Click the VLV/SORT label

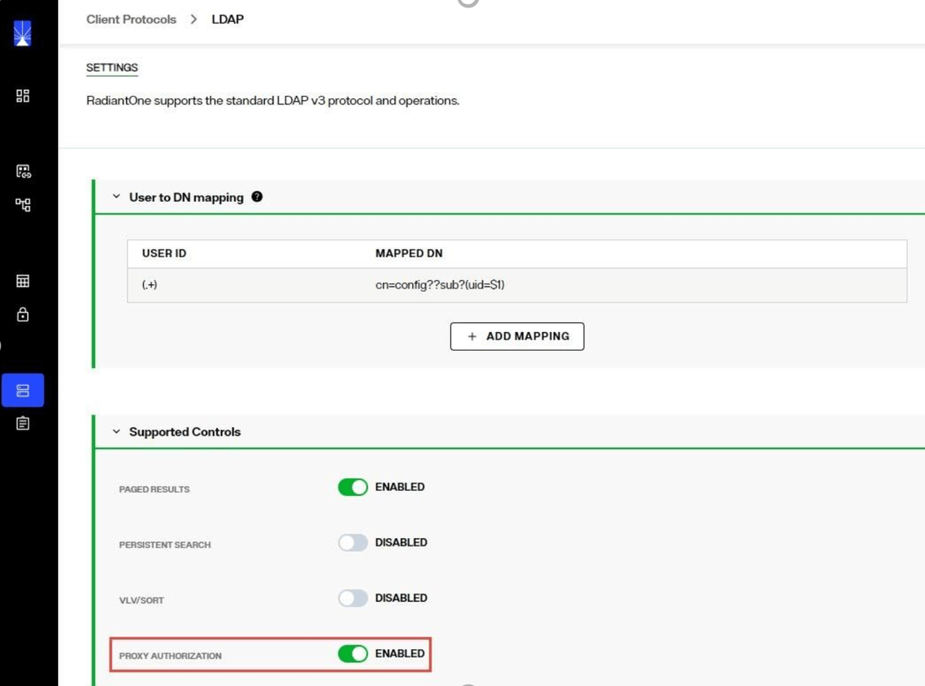[x=141, y=600]
